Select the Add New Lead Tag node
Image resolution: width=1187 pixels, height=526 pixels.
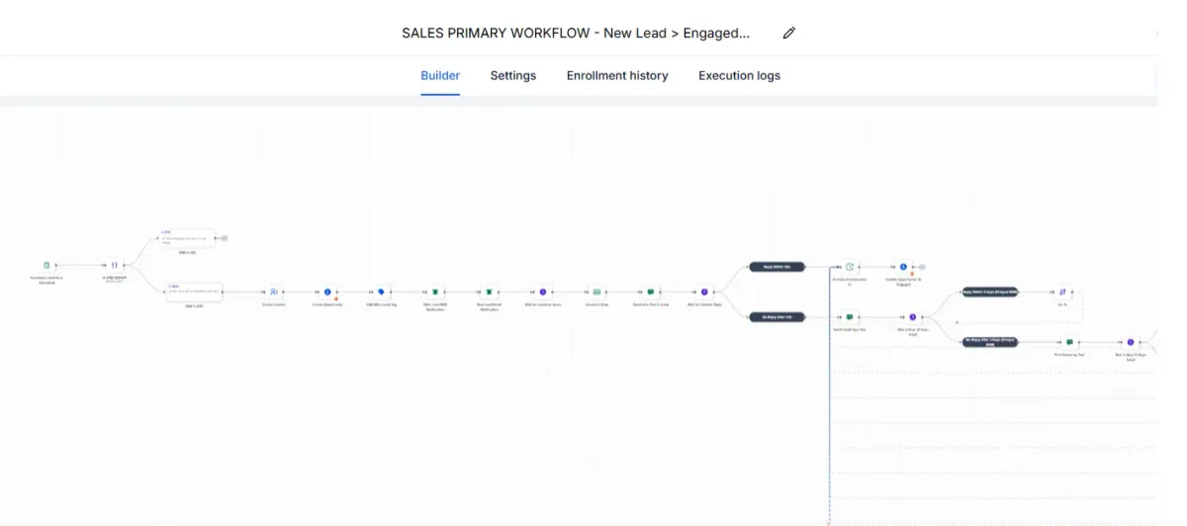click(381, 292)
